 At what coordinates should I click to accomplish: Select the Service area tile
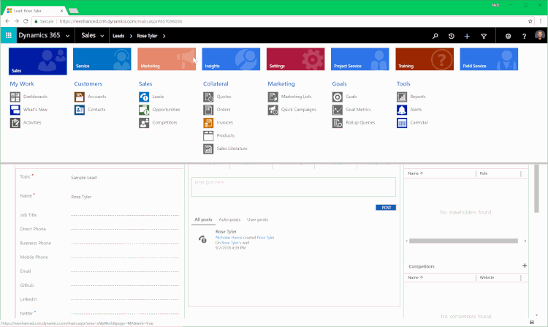coord(102,59)
